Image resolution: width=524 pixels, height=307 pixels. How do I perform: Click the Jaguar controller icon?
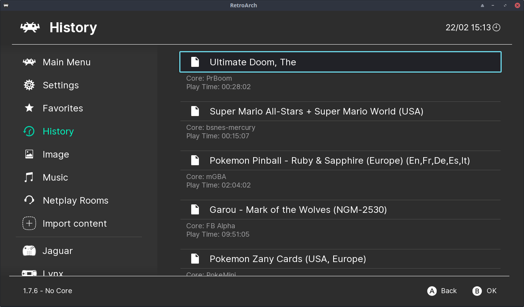[x=29, y=251]
